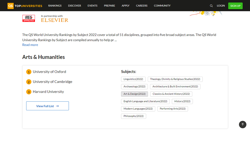Choose the Philosophy(2022) subject tag

click(x=133, y=116)
